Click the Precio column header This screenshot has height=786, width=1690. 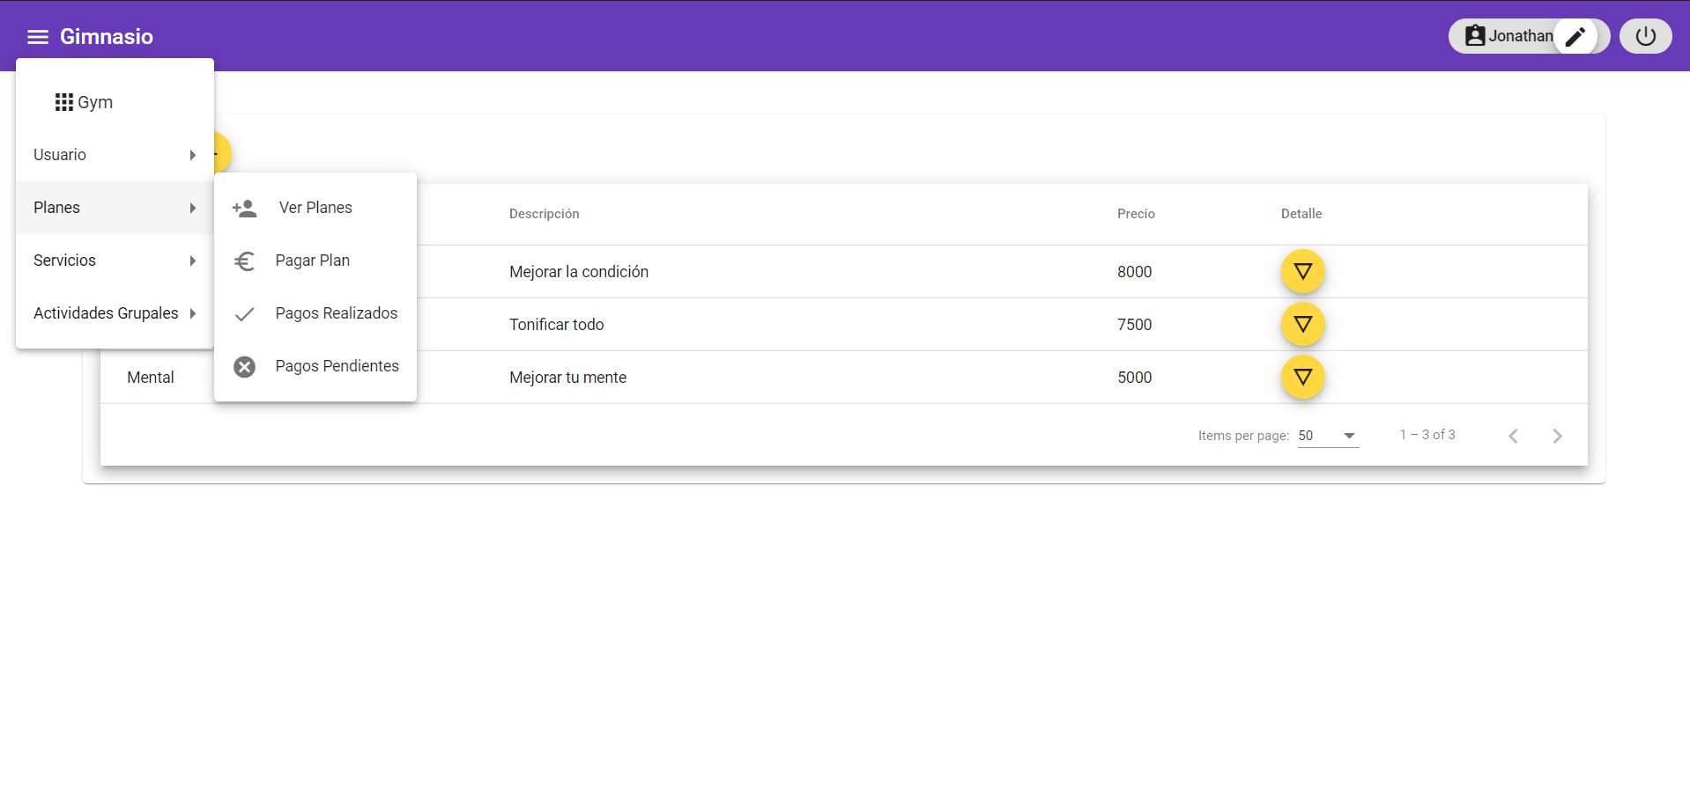click(1136, 214)
